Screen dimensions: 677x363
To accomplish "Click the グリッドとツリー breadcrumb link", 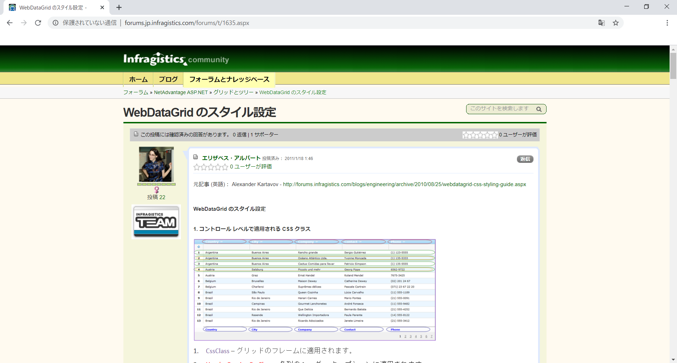I will (x=233, y=92).
